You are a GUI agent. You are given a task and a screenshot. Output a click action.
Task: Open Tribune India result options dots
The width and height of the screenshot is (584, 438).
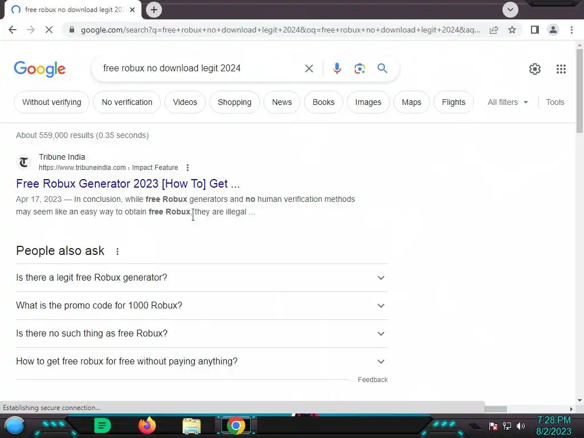187,168
